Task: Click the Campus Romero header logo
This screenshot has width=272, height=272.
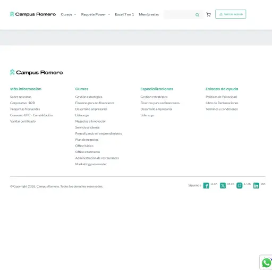Action: [33, 14]
